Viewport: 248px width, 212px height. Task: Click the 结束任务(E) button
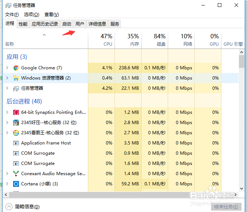tap(226, 207)
